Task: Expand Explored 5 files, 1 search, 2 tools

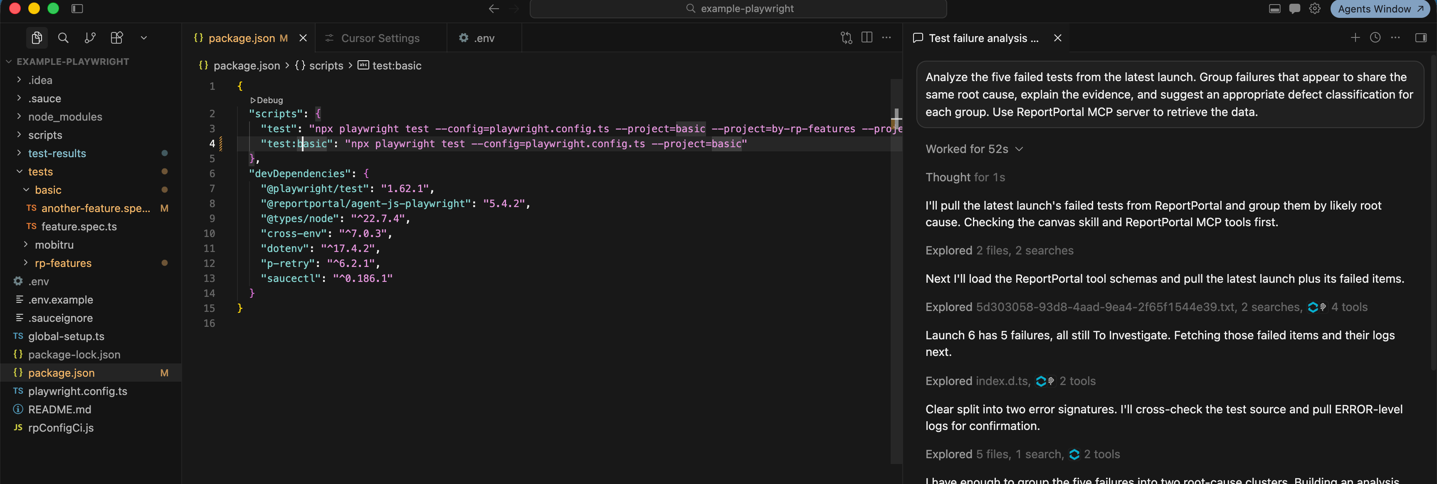Action: point(1022,454)
